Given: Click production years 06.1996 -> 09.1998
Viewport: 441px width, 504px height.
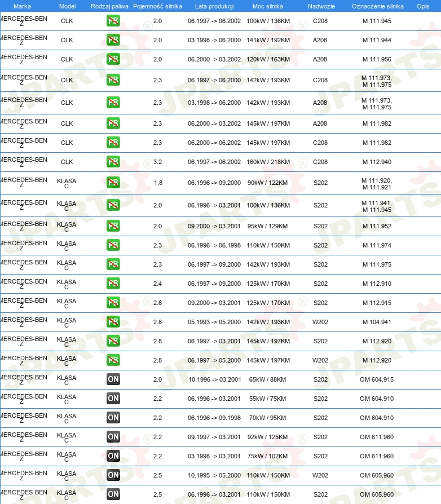Looking at the screenshot, I should point(214,418).
